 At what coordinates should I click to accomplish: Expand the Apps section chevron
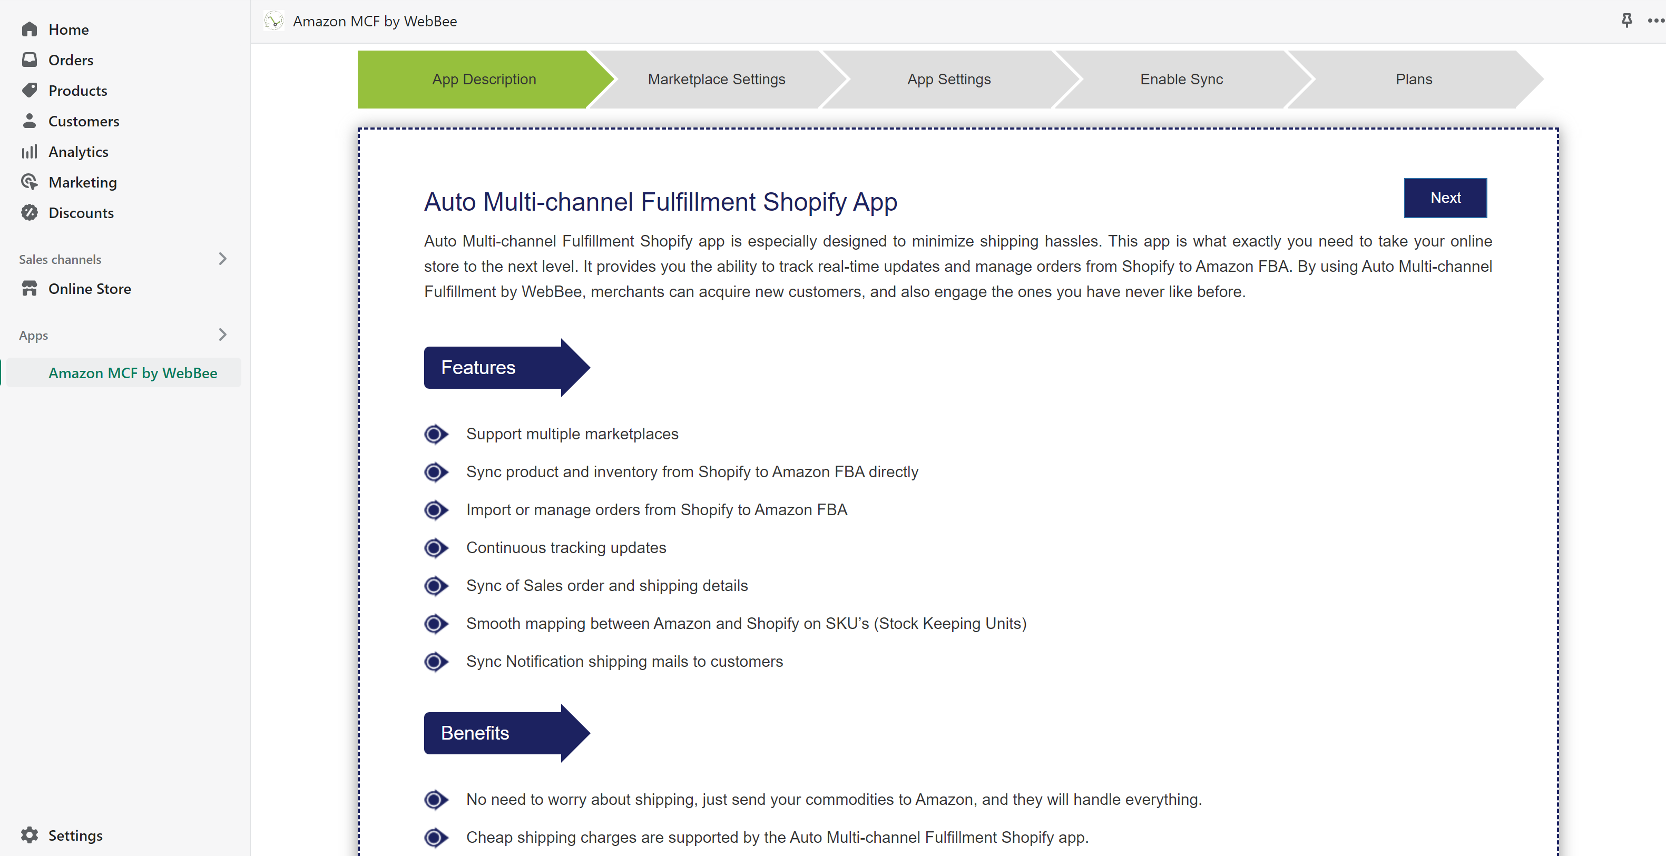(222, 335)
